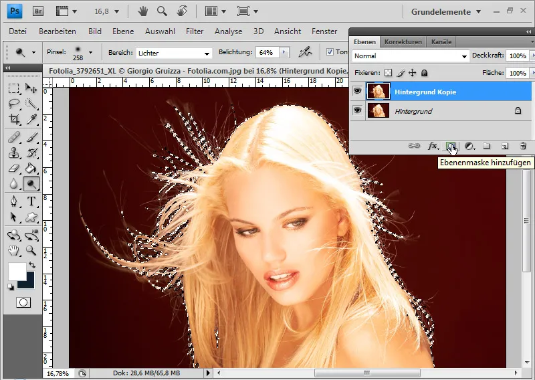Switch to the Korrekturen tab
The width and height of the screenshot is (535, 380).
[403, 42]
